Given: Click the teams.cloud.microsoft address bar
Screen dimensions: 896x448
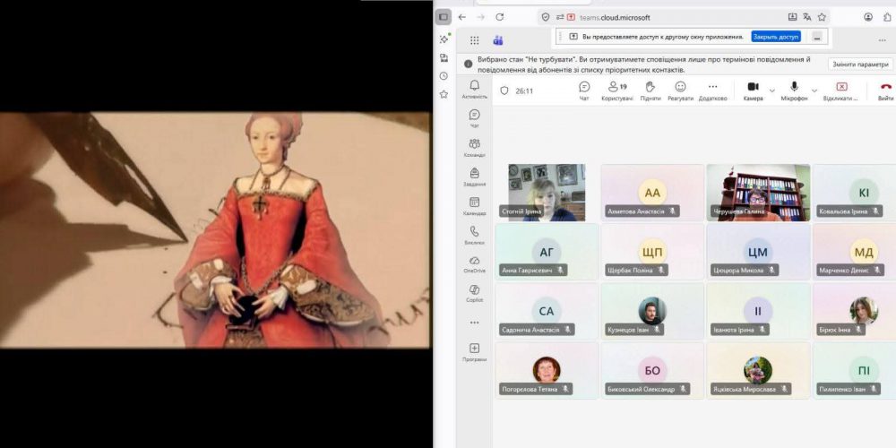Looking at the screenshot, I should click(683, 17).
